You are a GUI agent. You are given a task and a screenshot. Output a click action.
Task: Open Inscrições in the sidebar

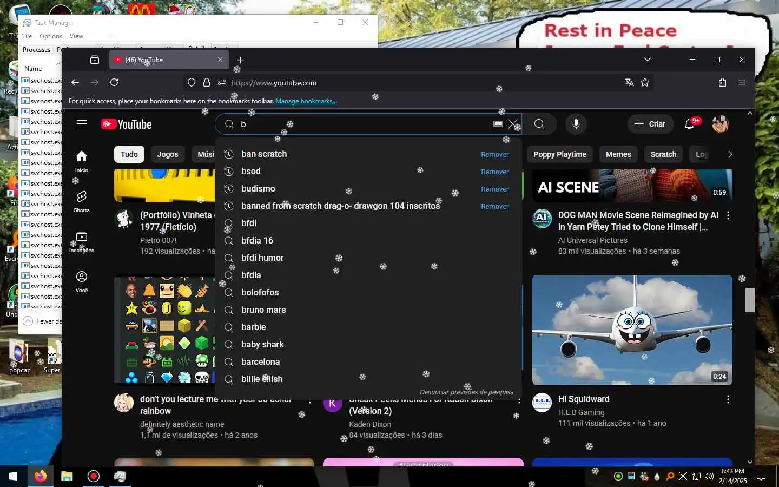pos(82,241)
